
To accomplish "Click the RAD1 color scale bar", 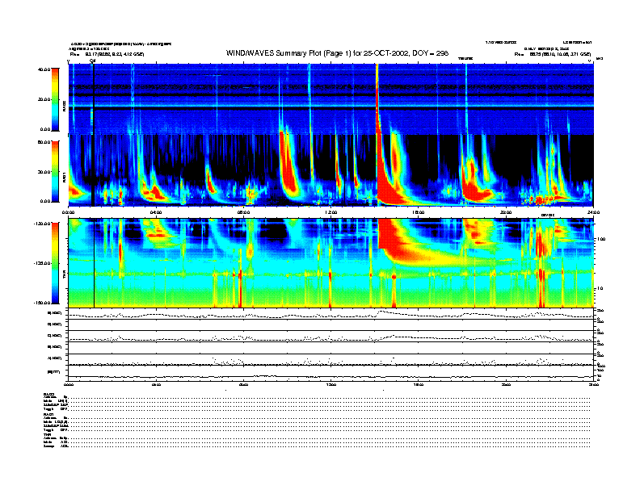I will [55, 171].
